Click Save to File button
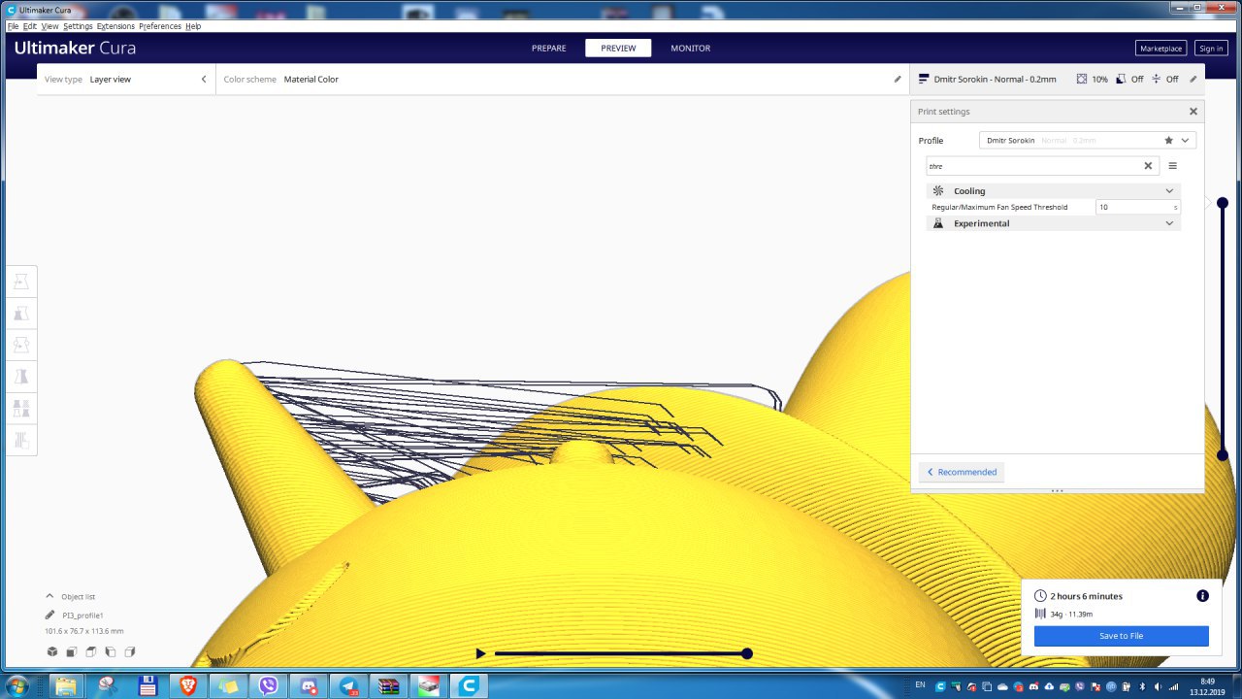 click(1121, 636)
